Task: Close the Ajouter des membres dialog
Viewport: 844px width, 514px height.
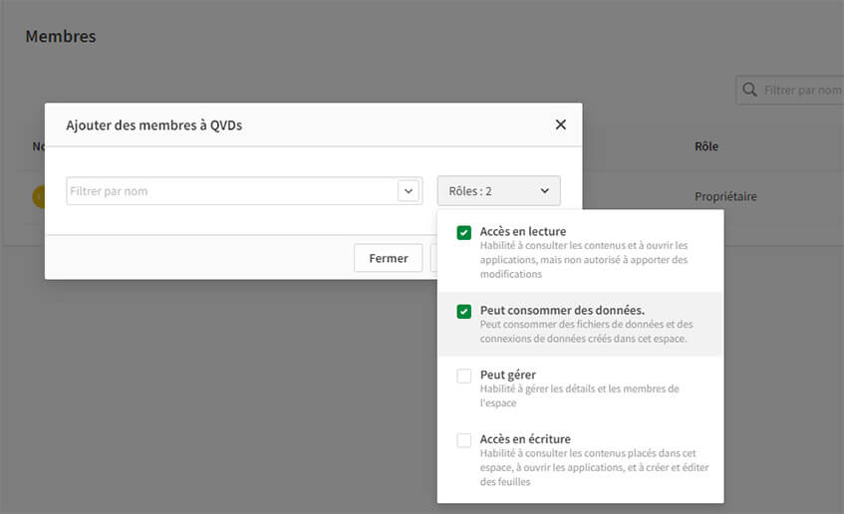Action: (x=560, y=125)
